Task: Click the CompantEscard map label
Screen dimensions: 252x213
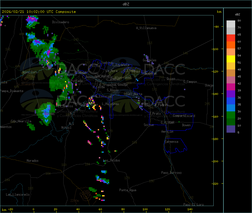Action: pos(184,116)
